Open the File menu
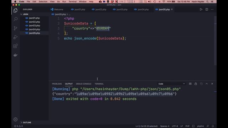Viewport: 228px width, 128px height. point(28,1)
